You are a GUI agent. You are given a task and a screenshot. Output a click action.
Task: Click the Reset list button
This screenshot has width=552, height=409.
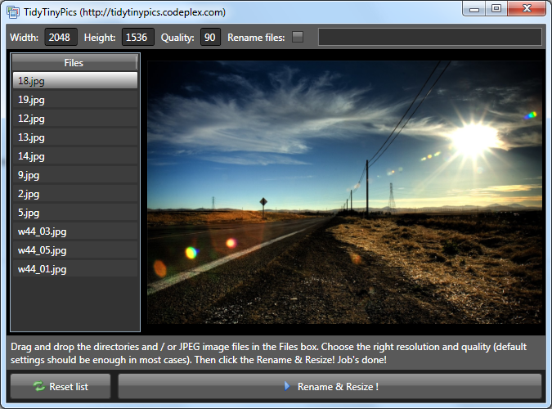(x=61, y=386)
